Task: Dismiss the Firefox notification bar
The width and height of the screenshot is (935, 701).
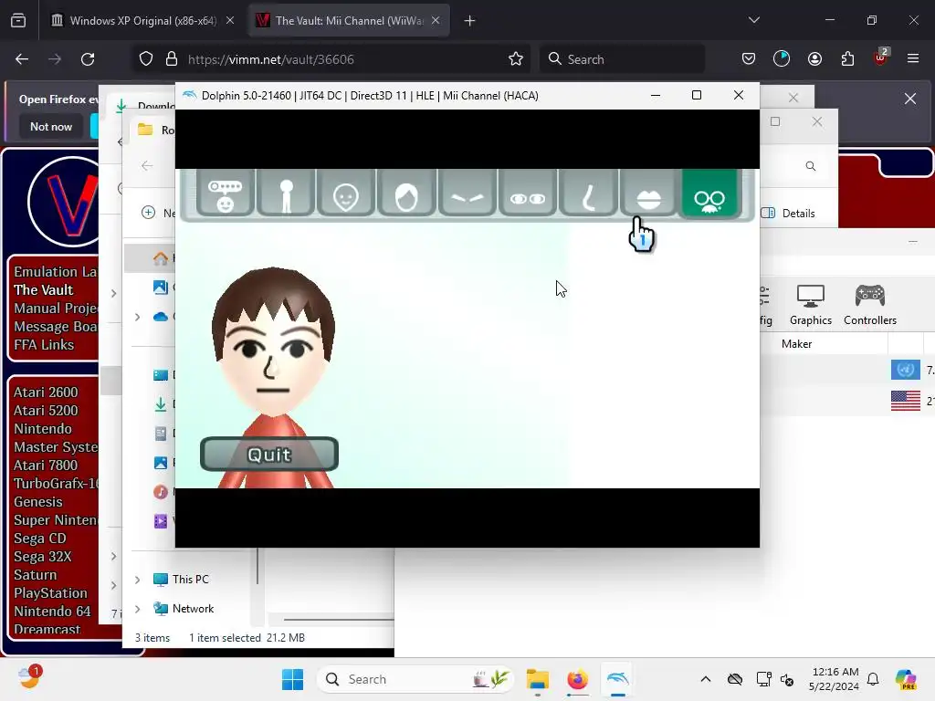Action: [x=910, y=99]
